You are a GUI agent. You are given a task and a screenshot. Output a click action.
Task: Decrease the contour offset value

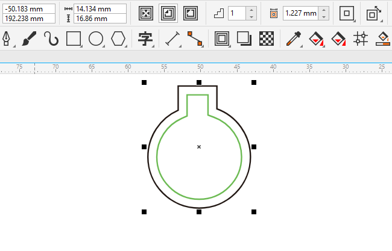pyautogui.click(x=324, y=17)
